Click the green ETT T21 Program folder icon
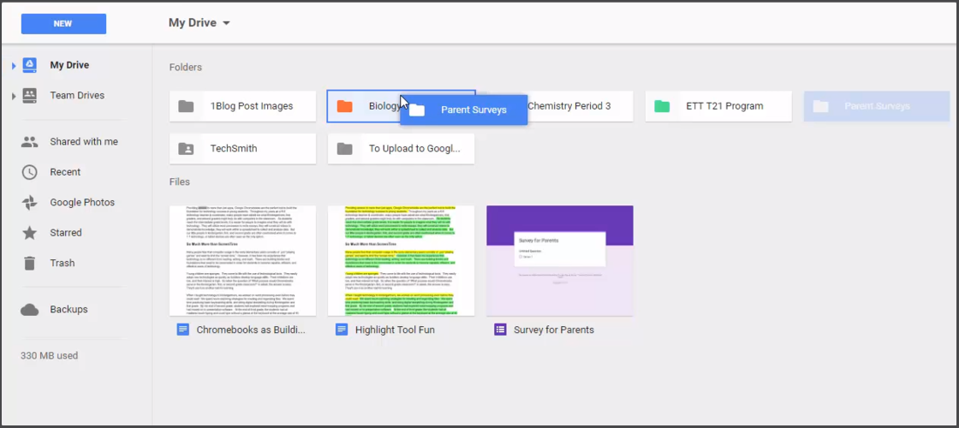 (662, 106)
